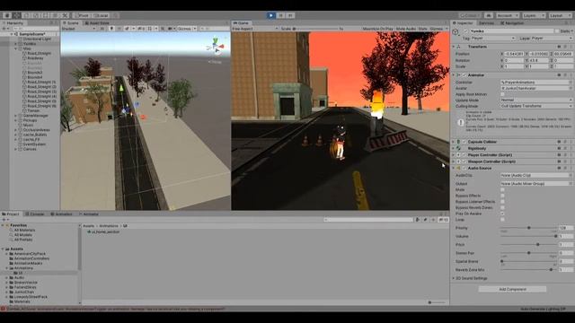Click the scene orientation gizmo
This screenshot has height=323, width=575.
[x=216, y=47]
